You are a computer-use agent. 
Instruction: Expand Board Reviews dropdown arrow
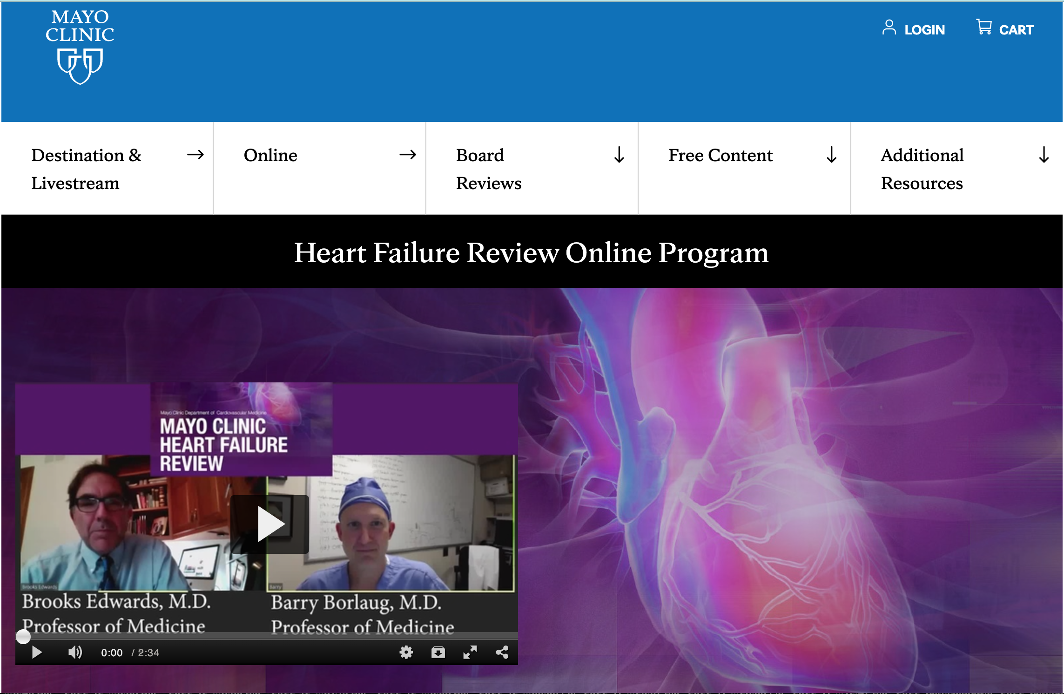tap(619, 155)
